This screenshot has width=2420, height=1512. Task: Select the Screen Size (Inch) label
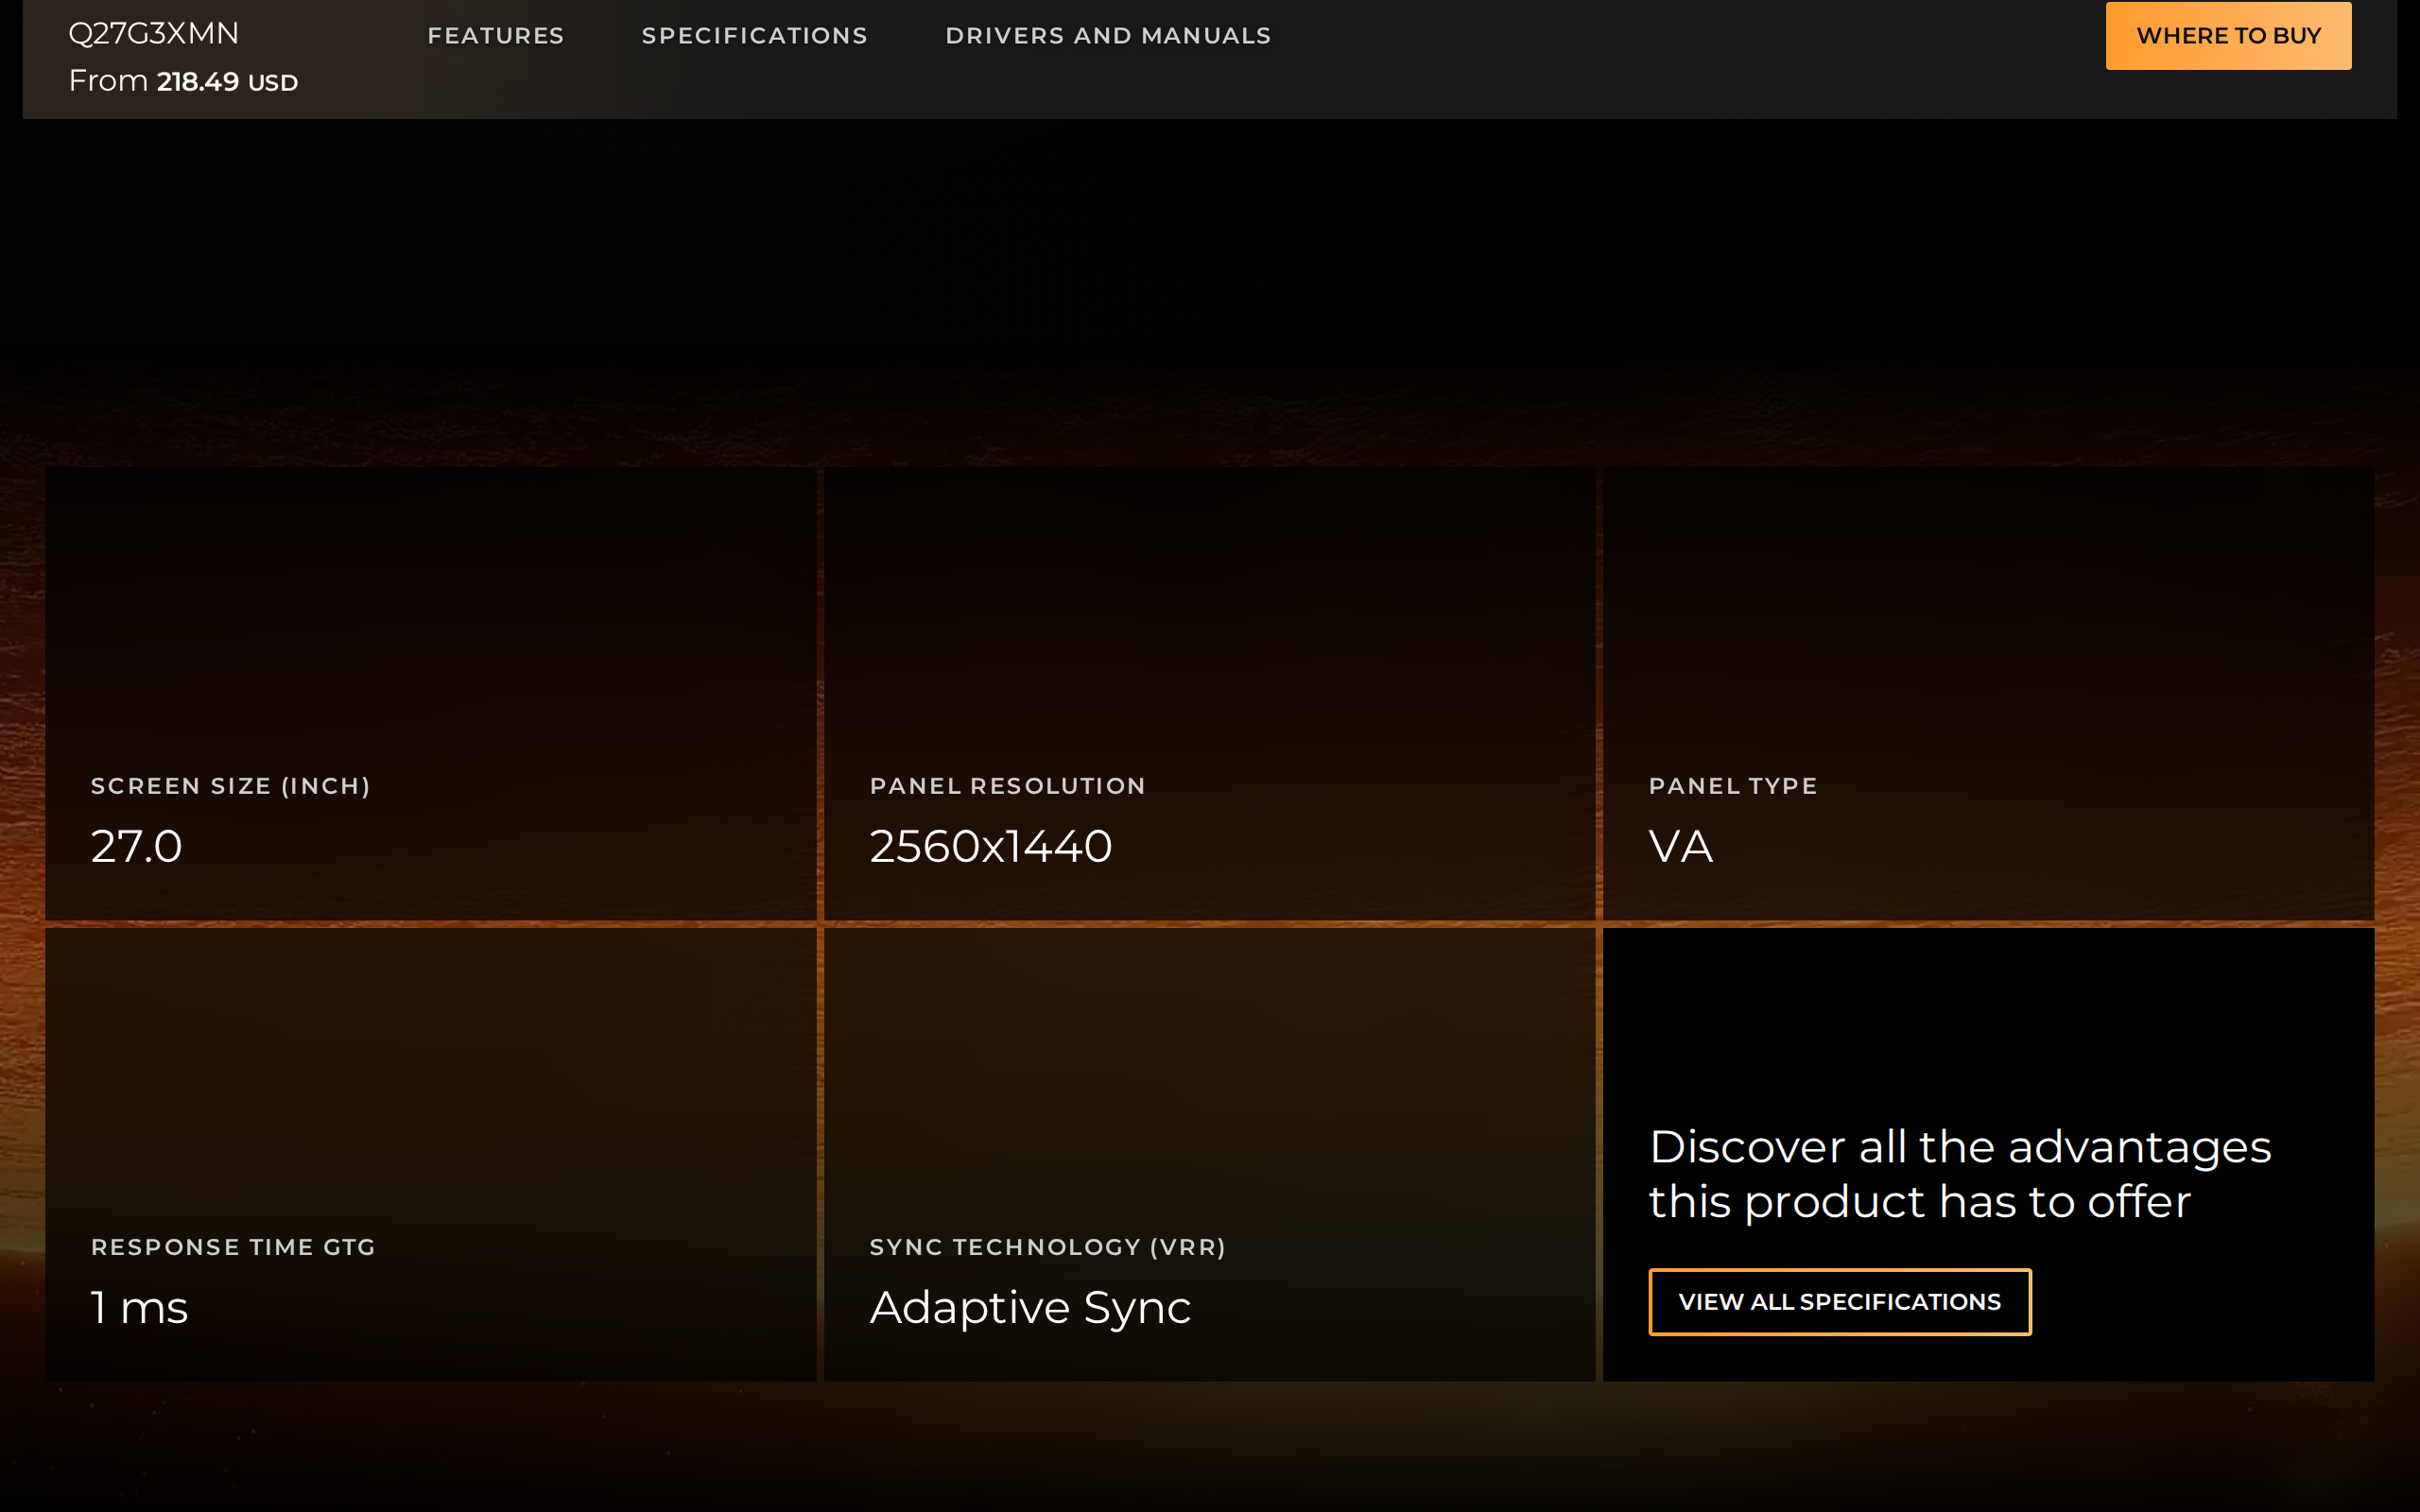click(x=231, y=786)
